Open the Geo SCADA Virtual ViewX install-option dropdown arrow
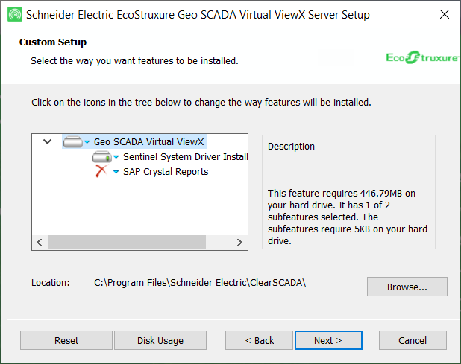The image size is (461, 364). point(87,142)
